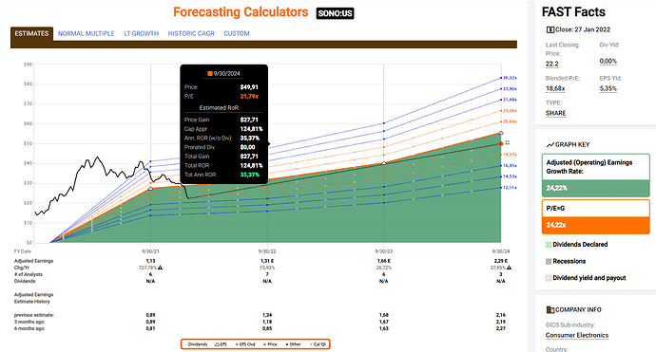Select the CUSTOM calculator tab
This screenshot has height=352, width=656.
(x=237, y=33)
